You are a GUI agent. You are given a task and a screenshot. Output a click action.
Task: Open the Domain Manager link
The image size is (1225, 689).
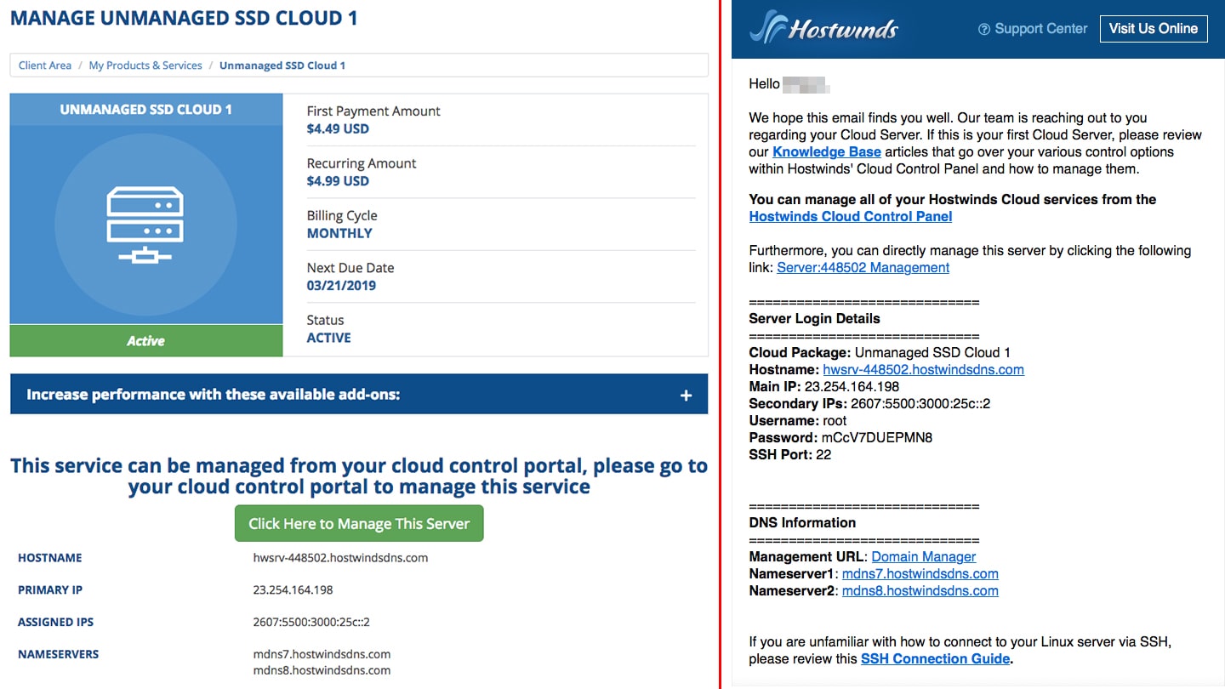[x=924, y=557]
